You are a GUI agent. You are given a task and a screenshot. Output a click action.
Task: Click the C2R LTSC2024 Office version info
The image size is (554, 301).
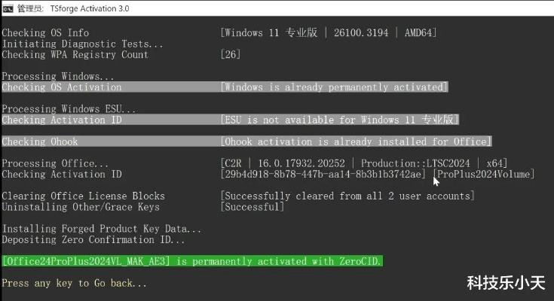point(363,163)
